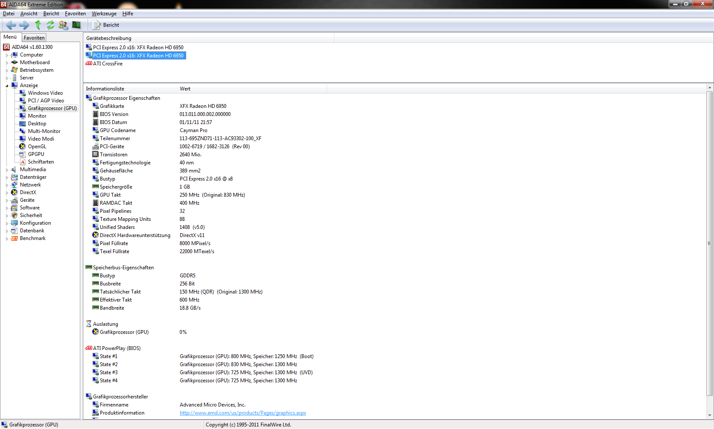Image resolution: width=714 pixels, height=429 pixels.
Task: Select the Speichergröße row
Action: pyautogui.click(x=141, y=187)
